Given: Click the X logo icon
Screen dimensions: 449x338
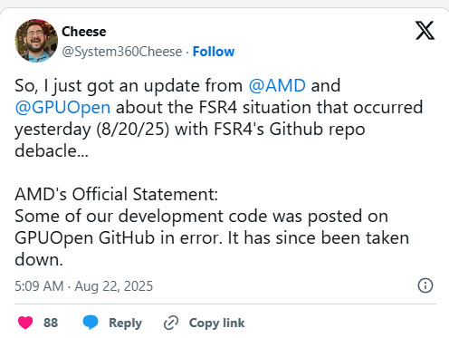Looking at the screenshot, I should tap(425, 30).
